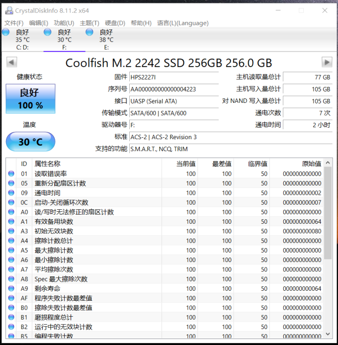The height and width of the screenshot is (345, 338).
Task: Click the 主机写入量总计 value 105 GB
Action: point(307,89)
